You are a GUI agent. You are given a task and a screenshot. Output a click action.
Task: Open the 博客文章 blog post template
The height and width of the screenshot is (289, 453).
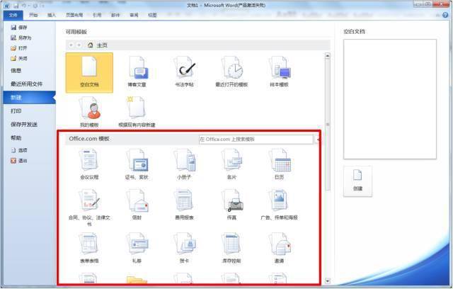pyautogui.click(x=137, y=72)
